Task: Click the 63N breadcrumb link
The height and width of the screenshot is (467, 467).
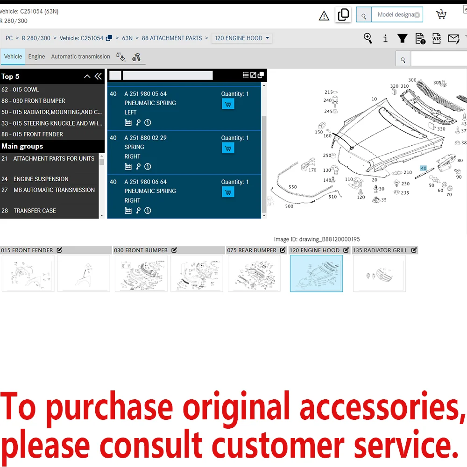Action: click(127, 38)
